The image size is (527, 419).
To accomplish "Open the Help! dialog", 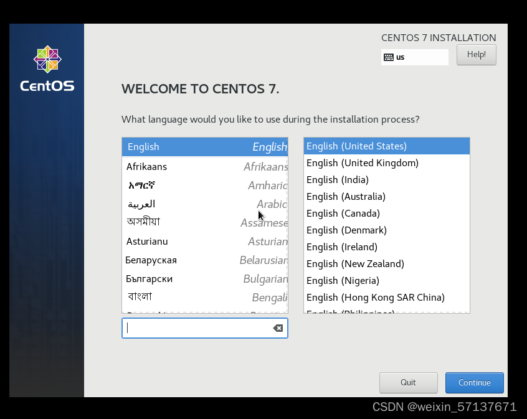I will 477,55.
